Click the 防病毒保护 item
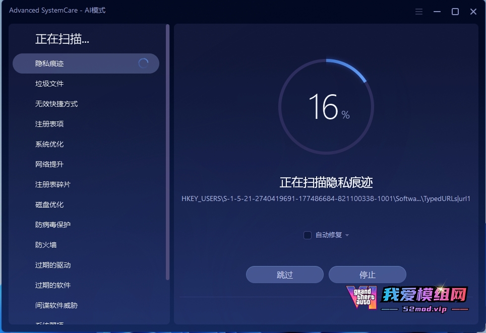Image resolution: width=486 pixels, height=333 pixels. (53, 225)
